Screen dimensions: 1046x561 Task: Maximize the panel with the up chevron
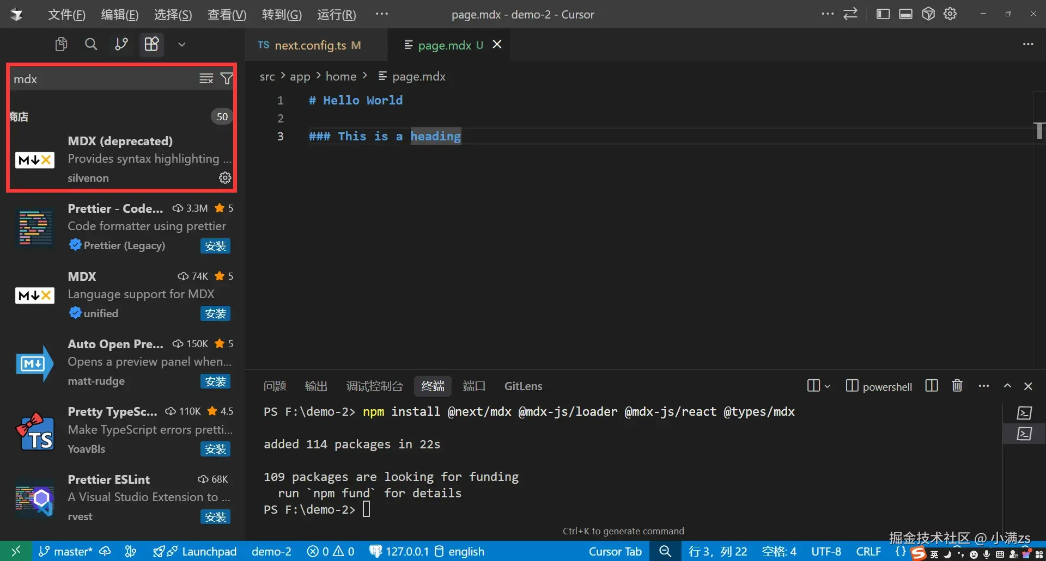click(x=1007, y=386)
